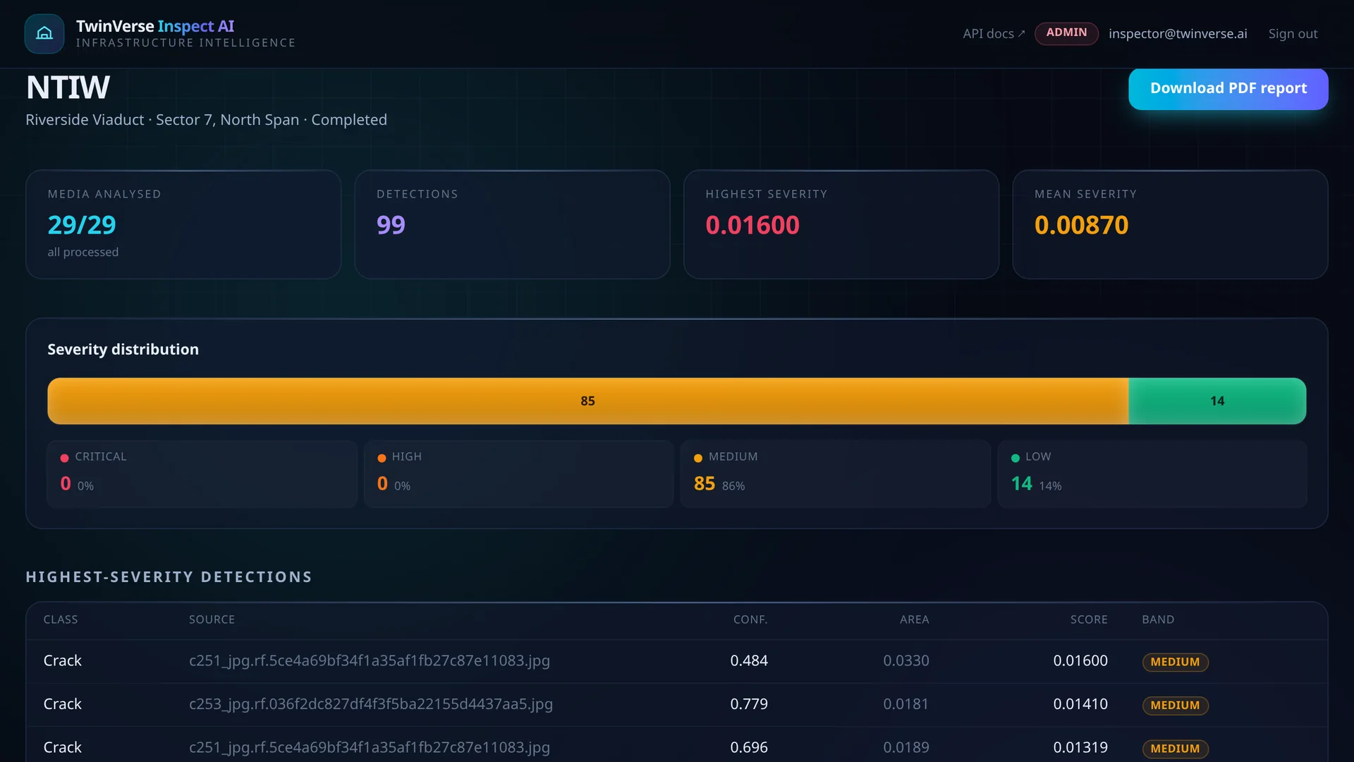The height and width of the screenshot is (762, 1354).
Task: Click the green low segment labeled 14
Action: pos(1217,401)
